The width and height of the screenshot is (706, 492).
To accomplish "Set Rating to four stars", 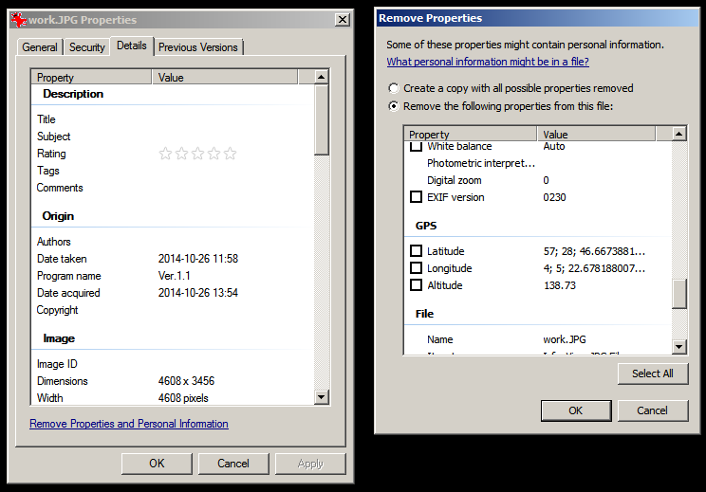I will point(214,154).
